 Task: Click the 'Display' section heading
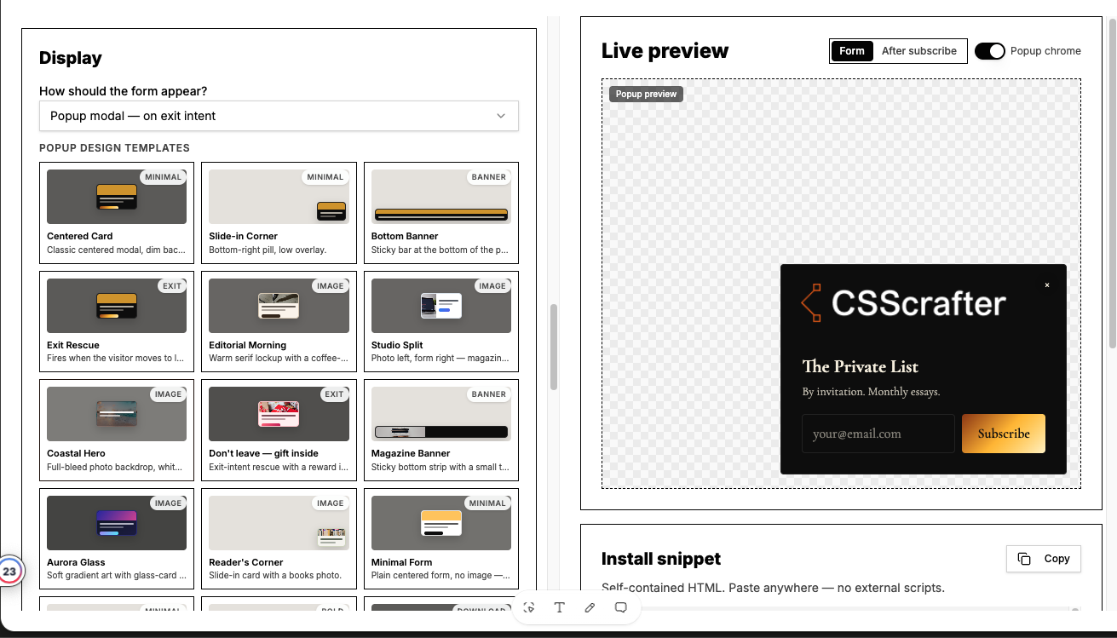71,59
